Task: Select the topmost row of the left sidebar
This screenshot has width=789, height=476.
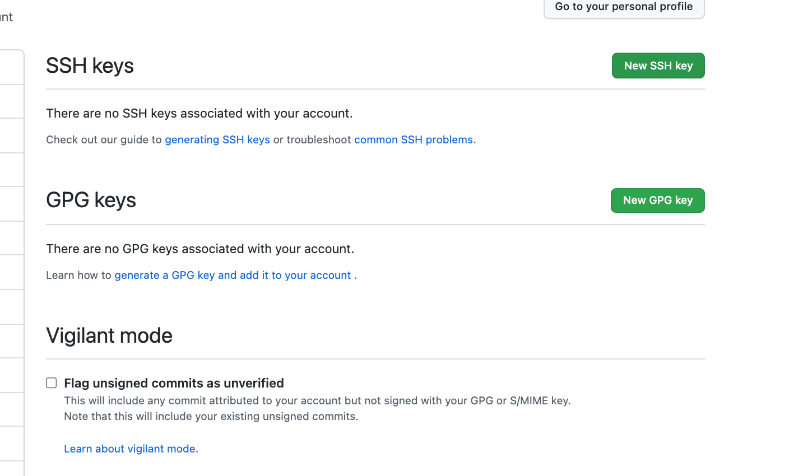Action: click(x=11, y=68)
